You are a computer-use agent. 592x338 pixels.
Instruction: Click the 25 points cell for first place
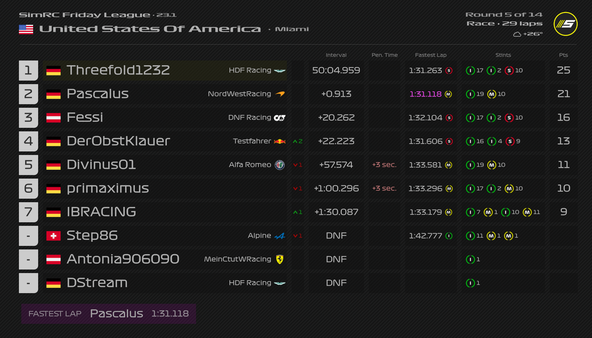tap(563, 70)
